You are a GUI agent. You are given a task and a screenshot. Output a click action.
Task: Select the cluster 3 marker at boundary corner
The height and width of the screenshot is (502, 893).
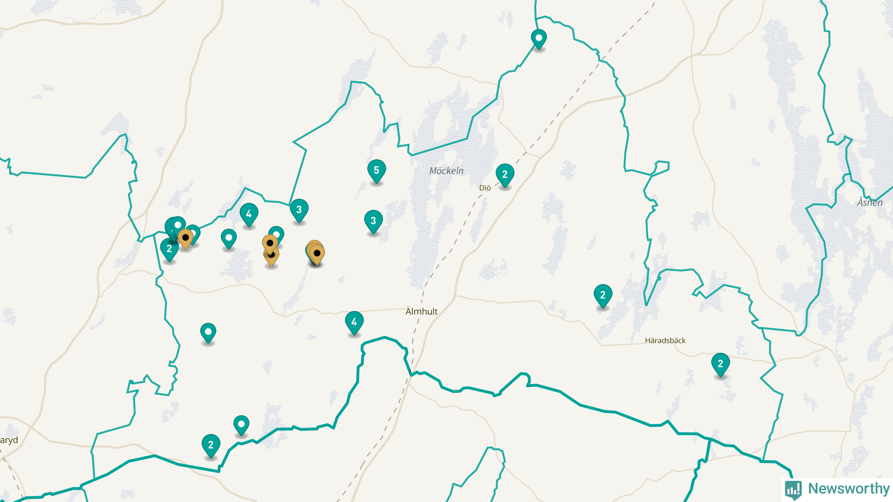click(299, 210)
